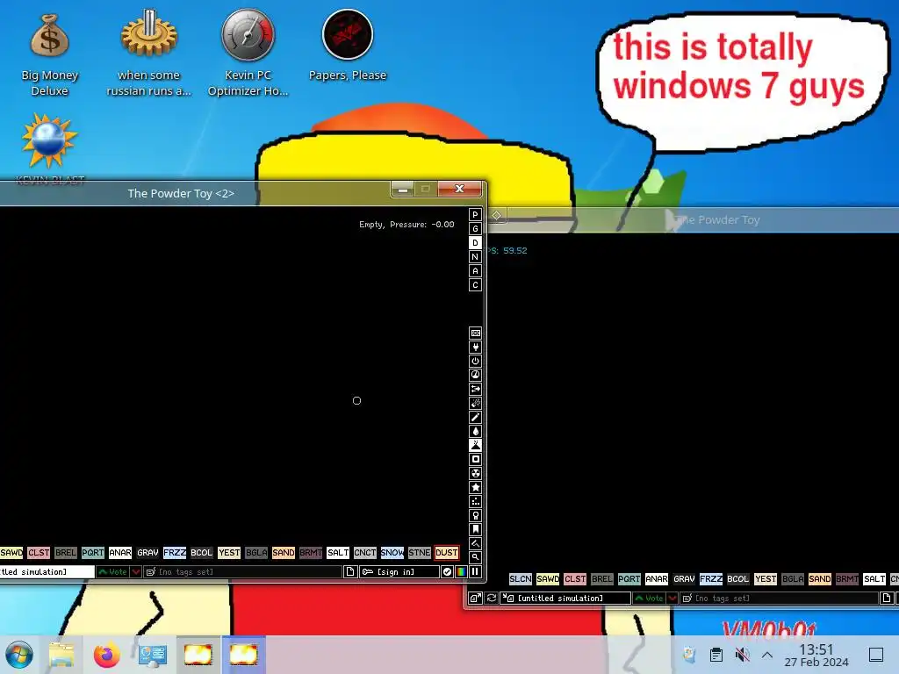Choose FRZZ element in front window

[175, 553]
